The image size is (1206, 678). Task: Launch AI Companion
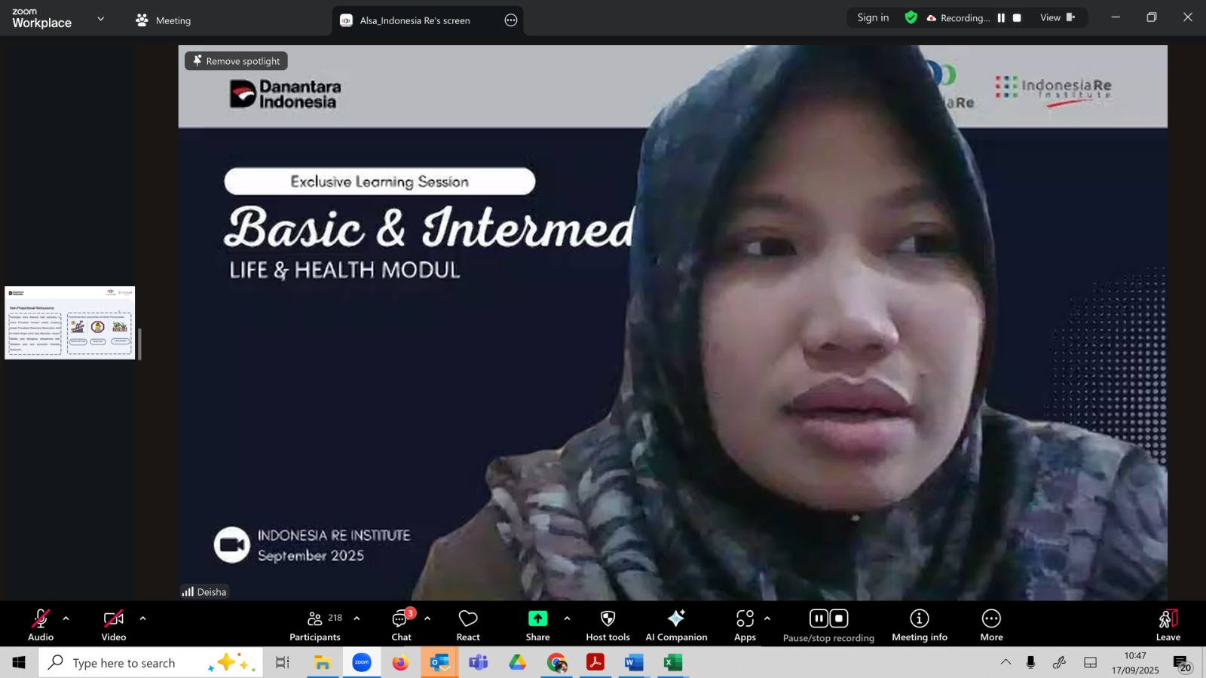click(676, 625)
